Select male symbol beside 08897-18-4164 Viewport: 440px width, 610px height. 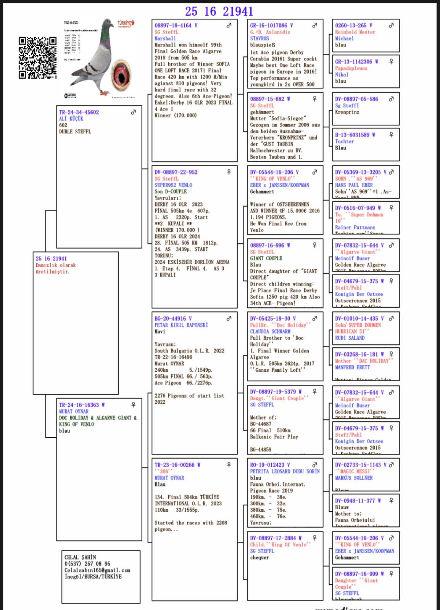click(229, 26)
